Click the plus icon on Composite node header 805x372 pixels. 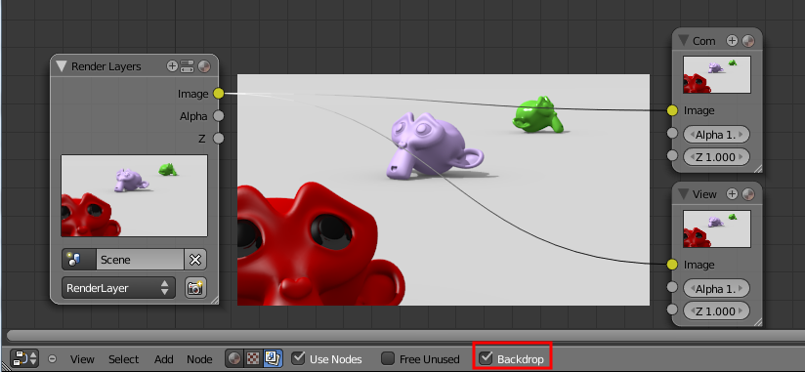click(732, 41)
